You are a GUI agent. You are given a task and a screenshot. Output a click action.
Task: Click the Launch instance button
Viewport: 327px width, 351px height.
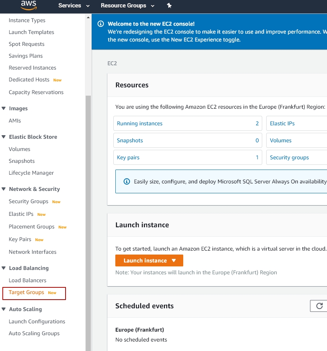coord(149,260)
